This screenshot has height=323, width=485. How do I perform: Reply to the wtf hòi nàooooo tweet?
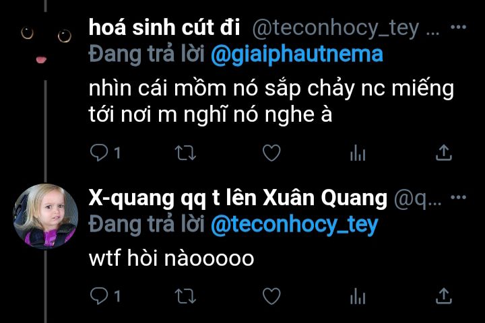(99, 296)
